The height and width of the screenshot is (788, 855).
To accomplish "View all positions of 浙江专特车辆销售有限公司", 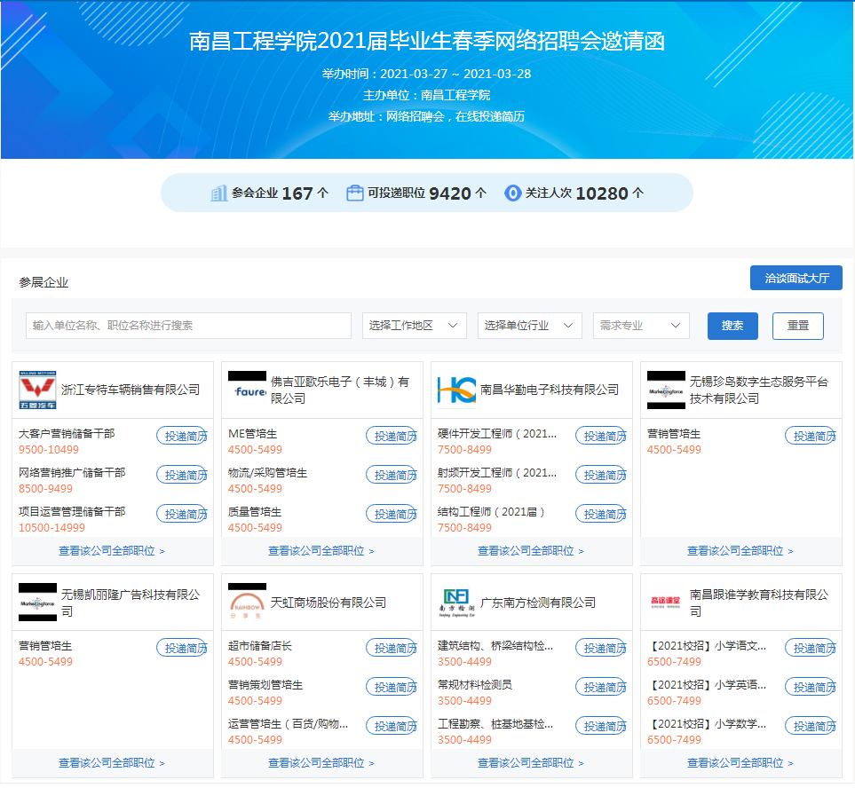I will click(112, 551).
